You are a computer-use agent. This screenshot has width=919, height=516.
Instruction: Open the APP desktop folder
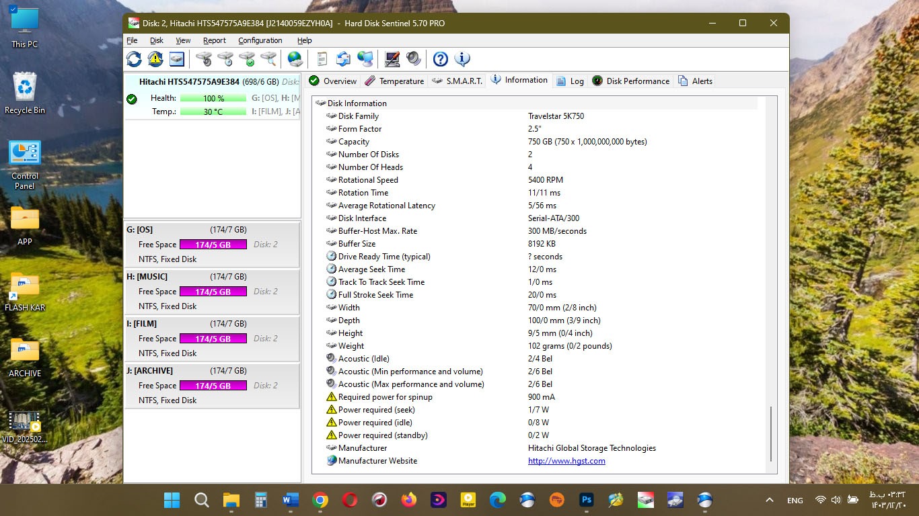click(24, 225)
